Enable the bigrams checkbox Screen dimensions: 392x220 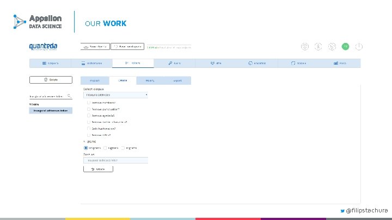(x=105, y=148)
